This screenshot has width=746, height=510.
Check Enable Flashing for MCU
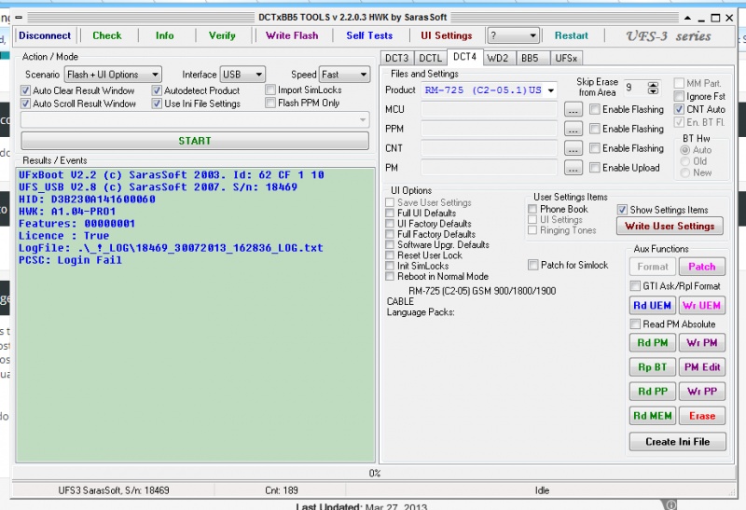click(x=595, y=109)
